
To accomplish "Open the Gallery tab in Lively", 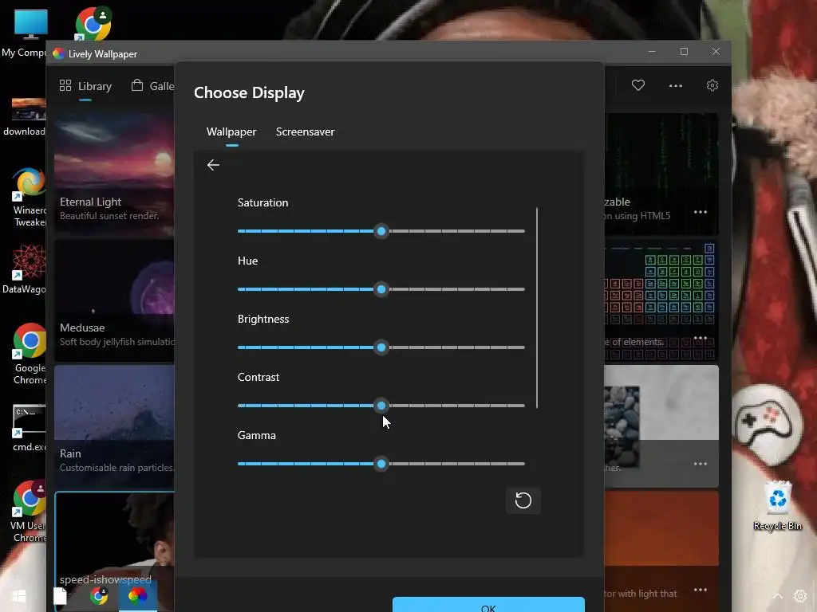I will tap(152, 86).
